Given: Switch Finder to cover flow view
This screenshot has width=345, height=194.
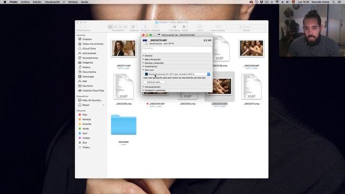Looking at the screenshot, I should [x=125, y=27].
